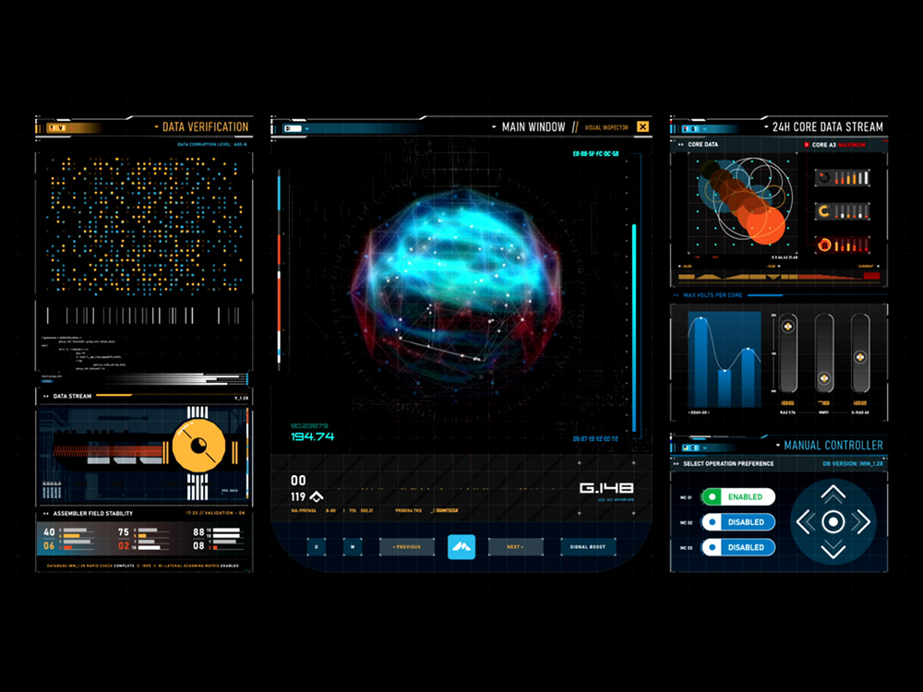Viewport: 923px width, 692px height.
Task: Click the core data circle visualization
Action: (x=742, y=203)
